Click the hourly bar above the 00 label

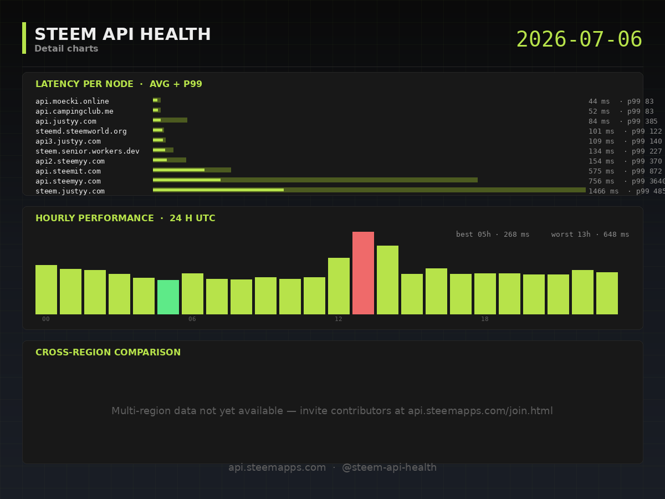click(x=46, y=290)
